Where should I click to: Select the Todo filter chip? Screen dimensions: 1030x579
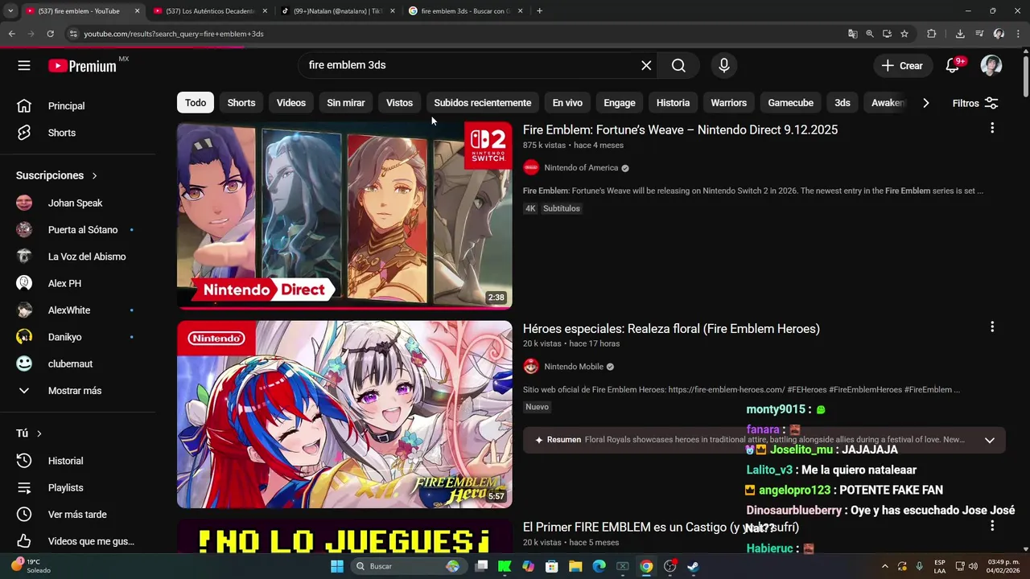pyautogui.click(x=196, y=103)
